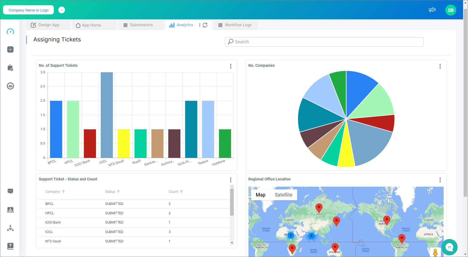
Task: Refresh analytics with the reload icon
Action: (205, 25)
